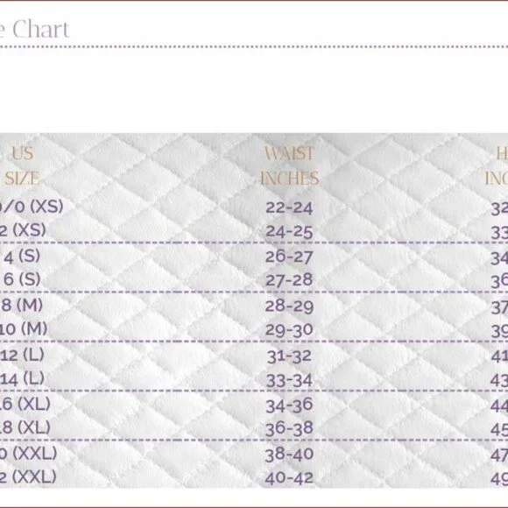
Task: Select waist measurement 26-27
Action: click(289, 257)
